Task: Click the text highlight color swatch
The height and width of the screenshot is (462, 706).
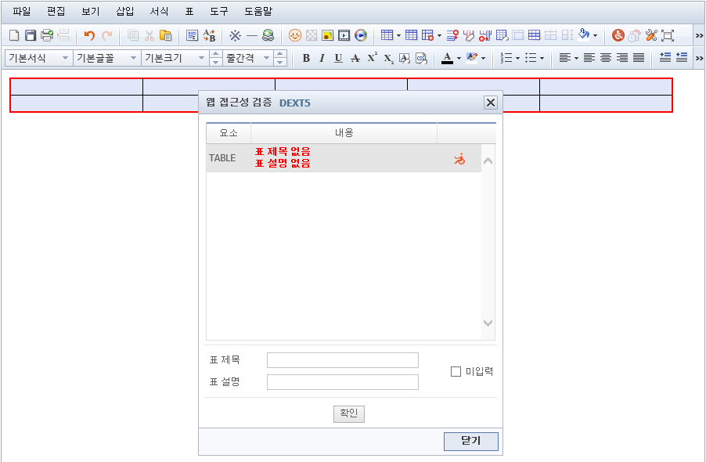Action: tap(472, 58)
